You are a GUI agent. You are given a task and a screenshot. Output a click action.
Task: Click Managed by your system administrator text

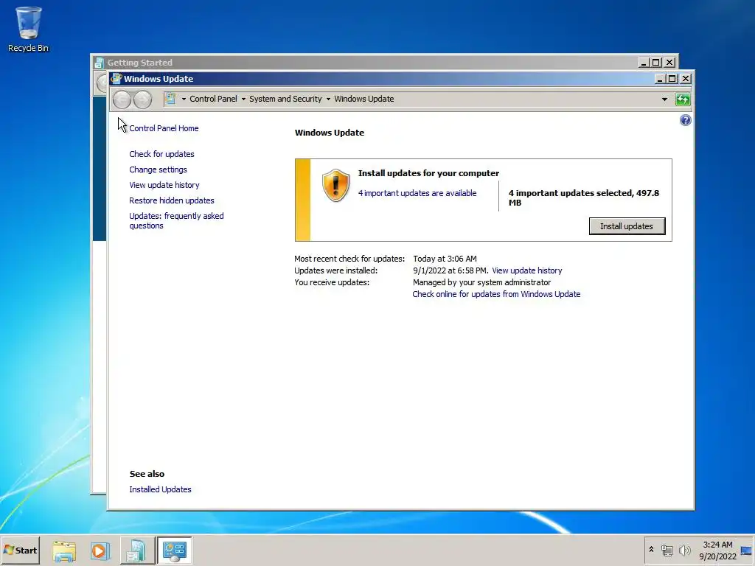pyautogui.click(x=481, y=282)
